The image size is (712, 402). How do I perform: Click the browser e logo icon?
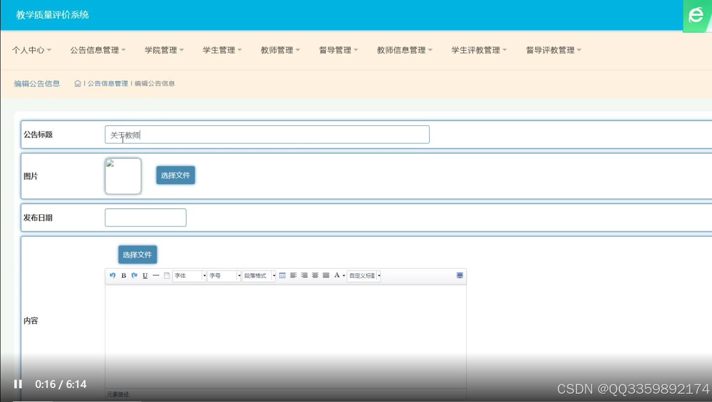[696, 15]
